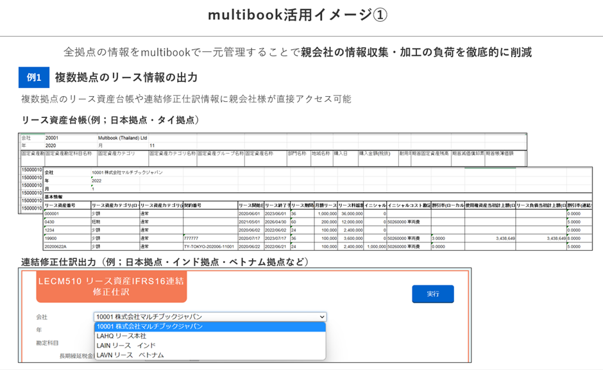Click the 36,000,000 lease total cell
603x370 pixels.
[350, 214]
